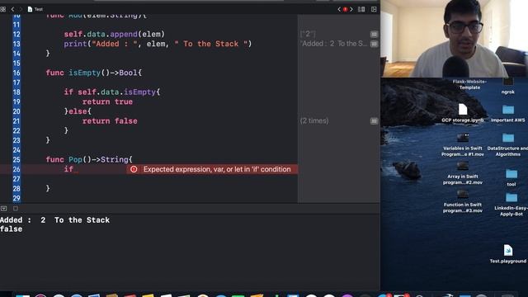Place cursor after 'if' on line 26
This screenshot has height=297, width=528.
73,169
